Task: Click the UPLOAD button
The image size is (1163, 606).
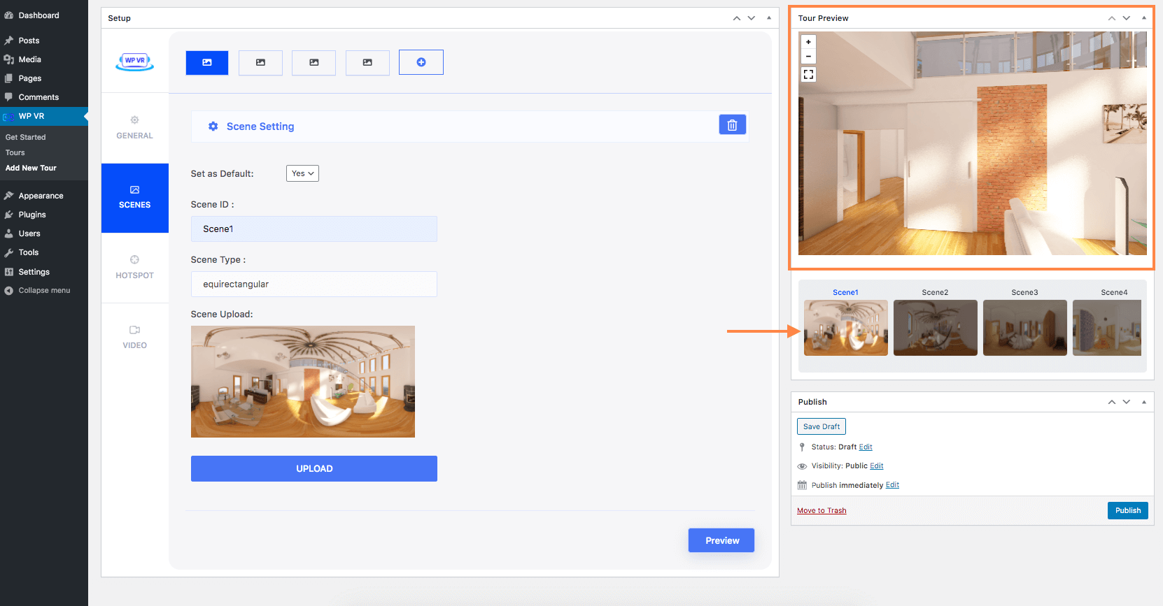Action: click(x=314, y=468)
